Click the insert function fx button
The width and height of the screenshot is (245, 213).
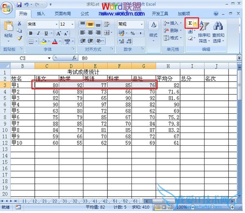pyautogui.click(x=74, y=58)
